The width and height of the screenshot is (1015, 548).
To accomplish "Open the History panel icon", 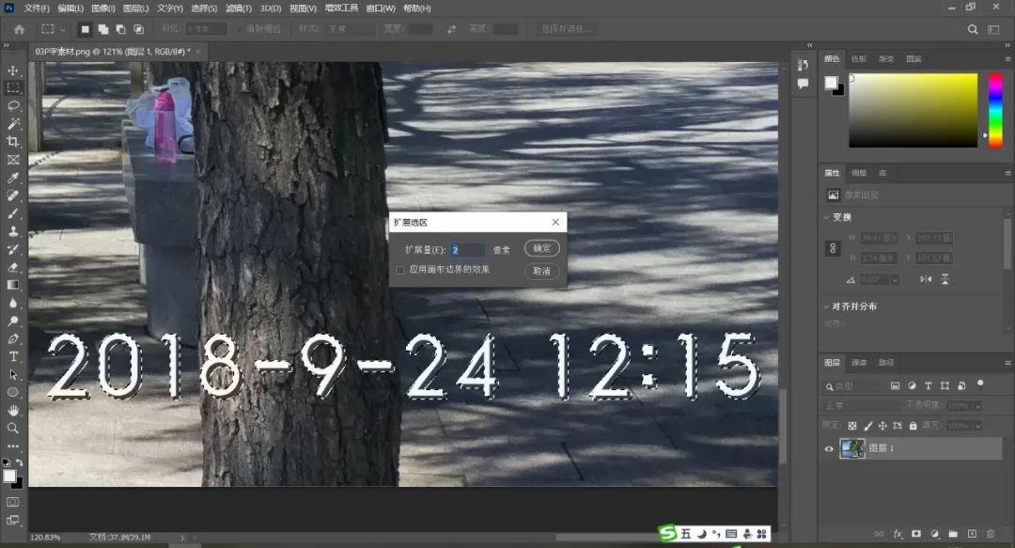I will click(803, 65).
